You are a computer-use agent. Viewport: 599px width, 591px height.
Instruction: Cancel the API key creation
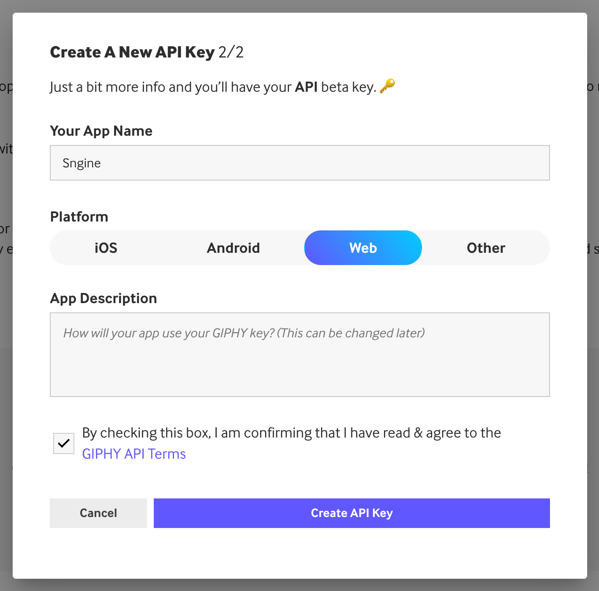point(98,513)
